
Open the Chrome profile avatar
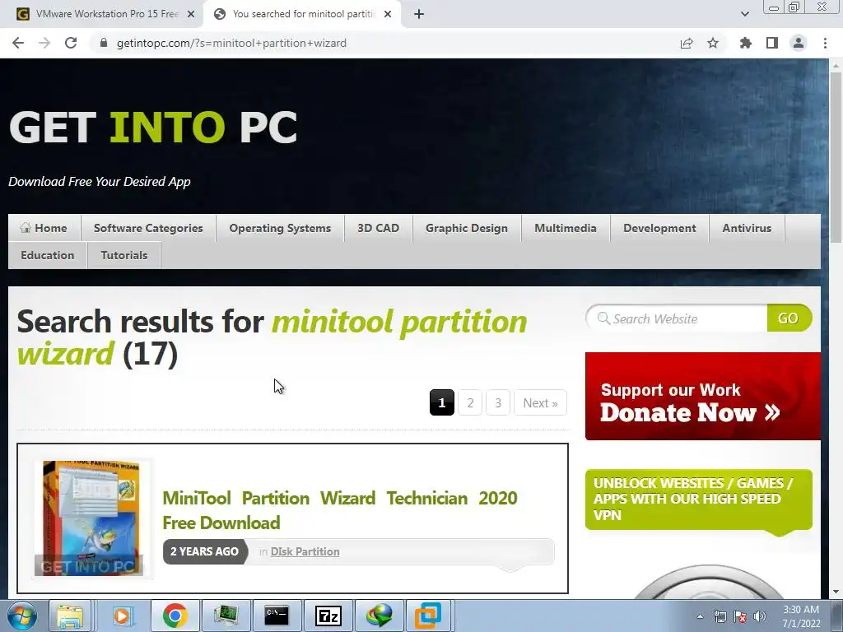(799, 43)
